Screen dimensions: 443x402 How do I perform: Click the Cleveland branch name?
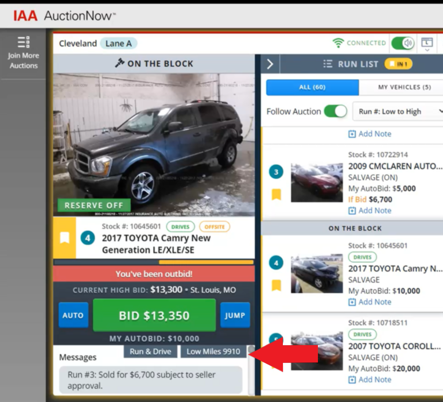point(78,44)
